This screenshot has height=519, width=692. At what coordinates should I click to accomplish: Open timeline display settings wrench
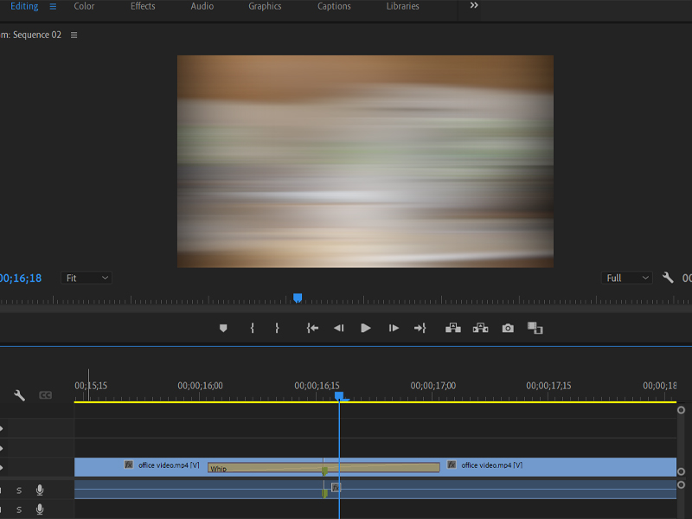(x=19, y=395)
